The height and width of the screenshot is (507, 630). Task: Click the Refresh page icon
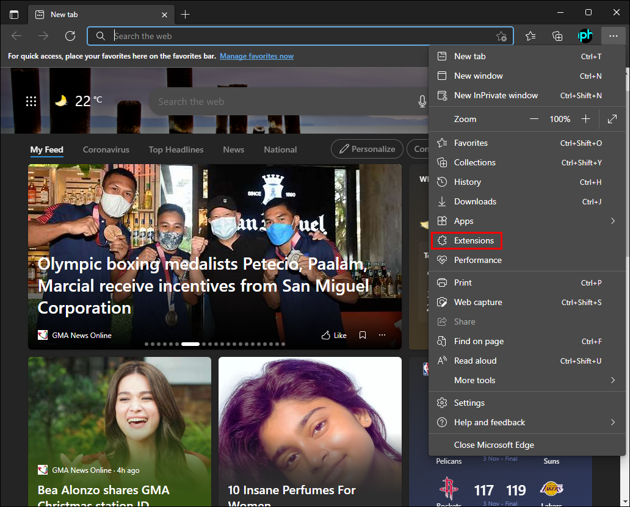click(x=70, y=36)
